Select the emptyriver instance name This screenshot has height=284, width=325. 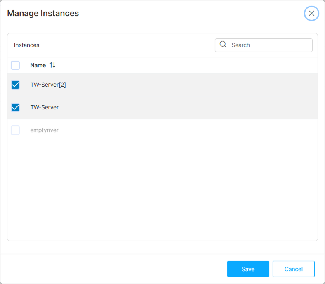pyautogui.click(x=45, y=130)
